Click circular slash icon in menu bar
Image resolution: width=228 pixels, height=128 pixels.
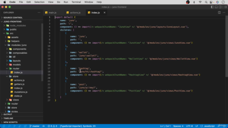pyautogui.click(x=223, y=2)
